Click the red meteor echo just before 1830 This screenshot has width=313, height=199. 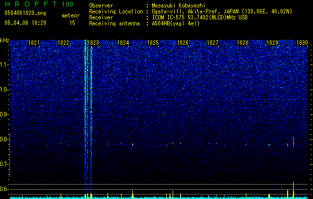click(x=293, y=142)
